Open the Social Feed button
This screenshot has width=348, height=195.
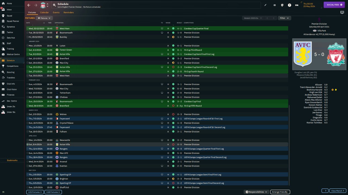coord(334,5)
